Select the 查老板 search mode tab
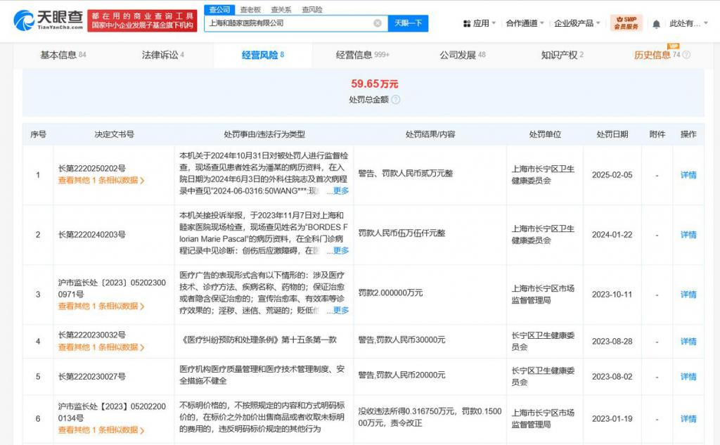The height and width of the screenshot is (445, 720). tap(250, 9)
